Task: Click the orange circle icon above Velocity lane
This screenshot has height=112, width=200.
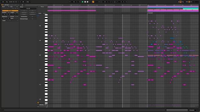Action: pyautogui.click(x=38, y=103)
